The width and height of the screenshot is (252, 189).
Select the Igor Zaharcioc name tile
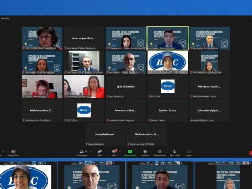click(125, 87)
